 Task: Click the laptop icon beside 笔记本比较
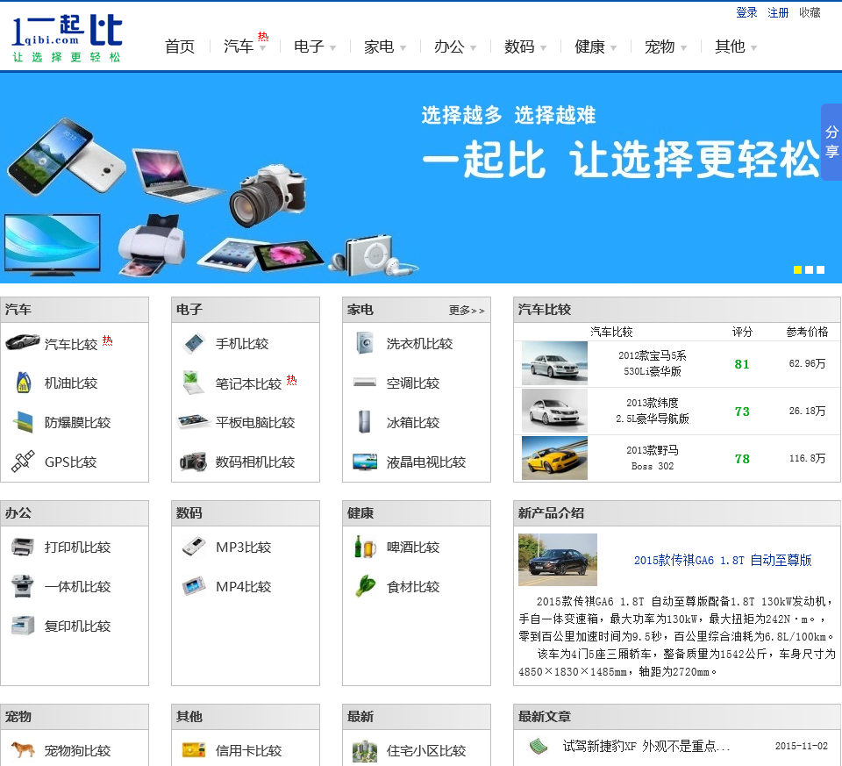193,383
